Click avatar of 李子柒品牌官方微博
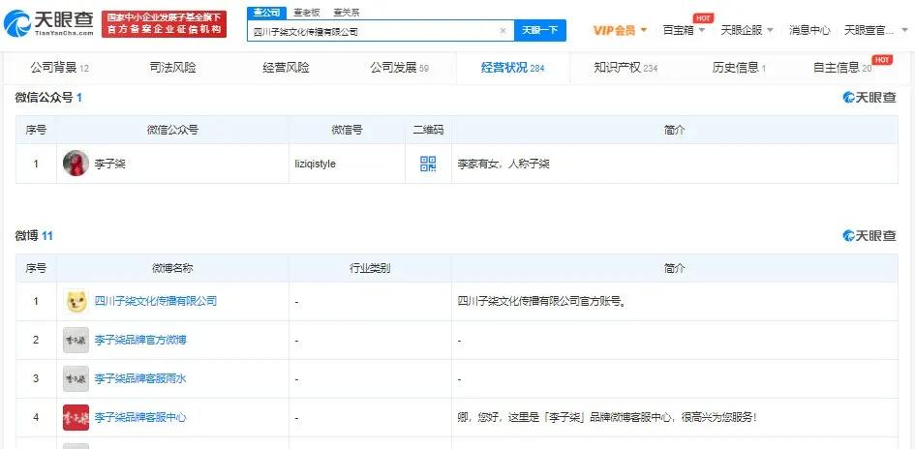Image resolution: width=915 pixels, height=449 pixels. pyautogui.click(x=76, y=340)
